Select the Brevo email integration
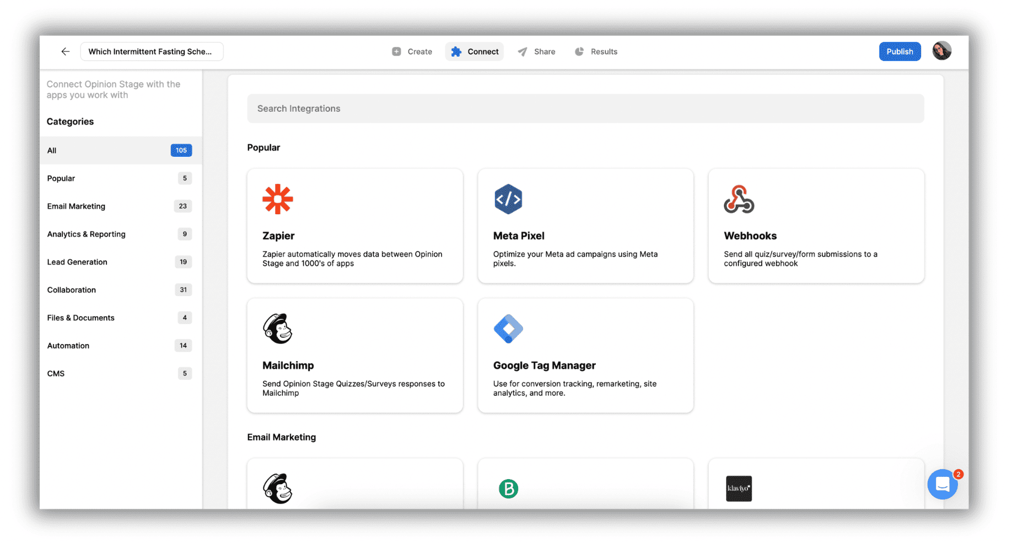The image size is (1012, 543). (x=508, y=488)
